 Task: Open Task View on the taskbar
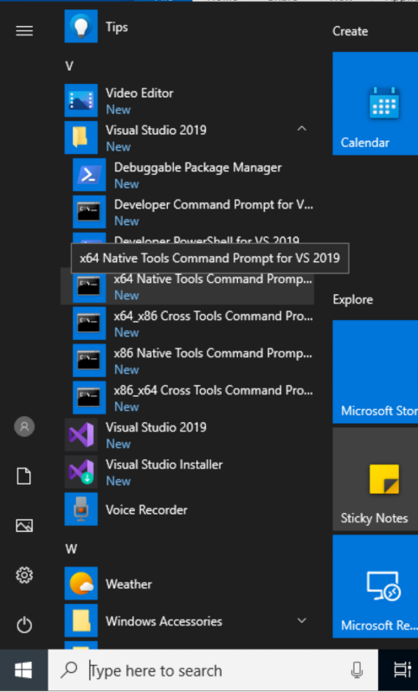coord(402,670)
